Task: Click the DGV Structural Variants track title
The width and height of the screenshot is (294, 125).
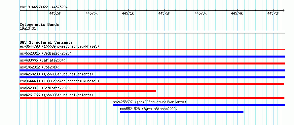Action: [46, 42]
